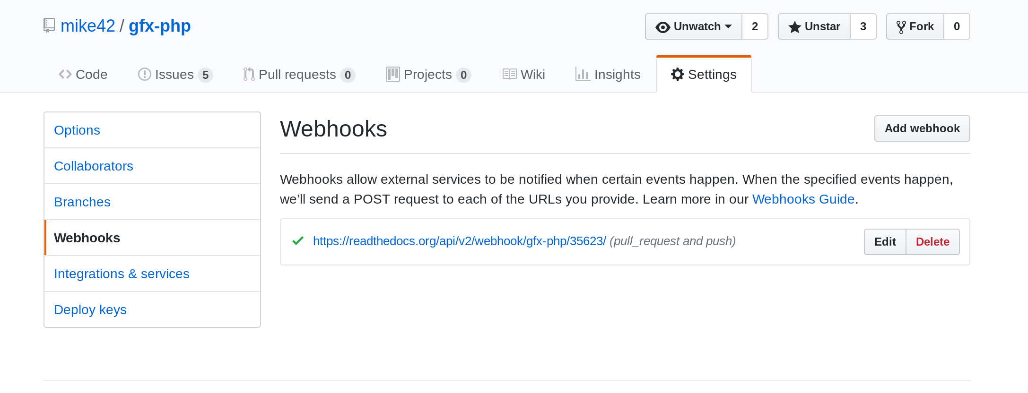View the stargazers count 3
The height and width of the screenshot is (393, 1028).
[x=863, y=26]
